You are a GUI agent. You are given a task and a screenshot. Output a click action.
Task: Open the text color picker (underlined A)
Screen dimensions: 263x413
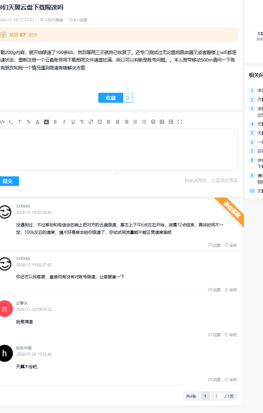tap(37, 122)
